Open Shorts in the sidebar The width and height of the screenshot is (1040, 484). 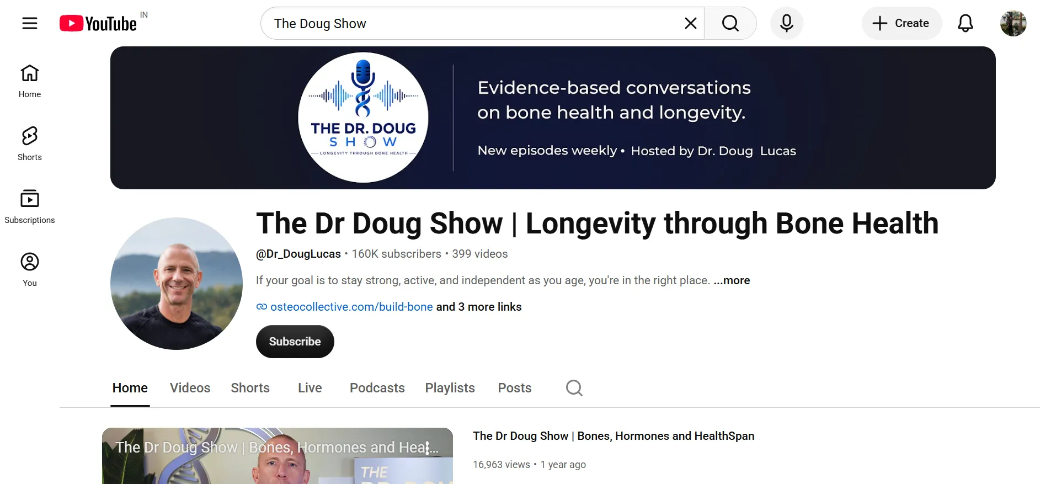point(30,144)
